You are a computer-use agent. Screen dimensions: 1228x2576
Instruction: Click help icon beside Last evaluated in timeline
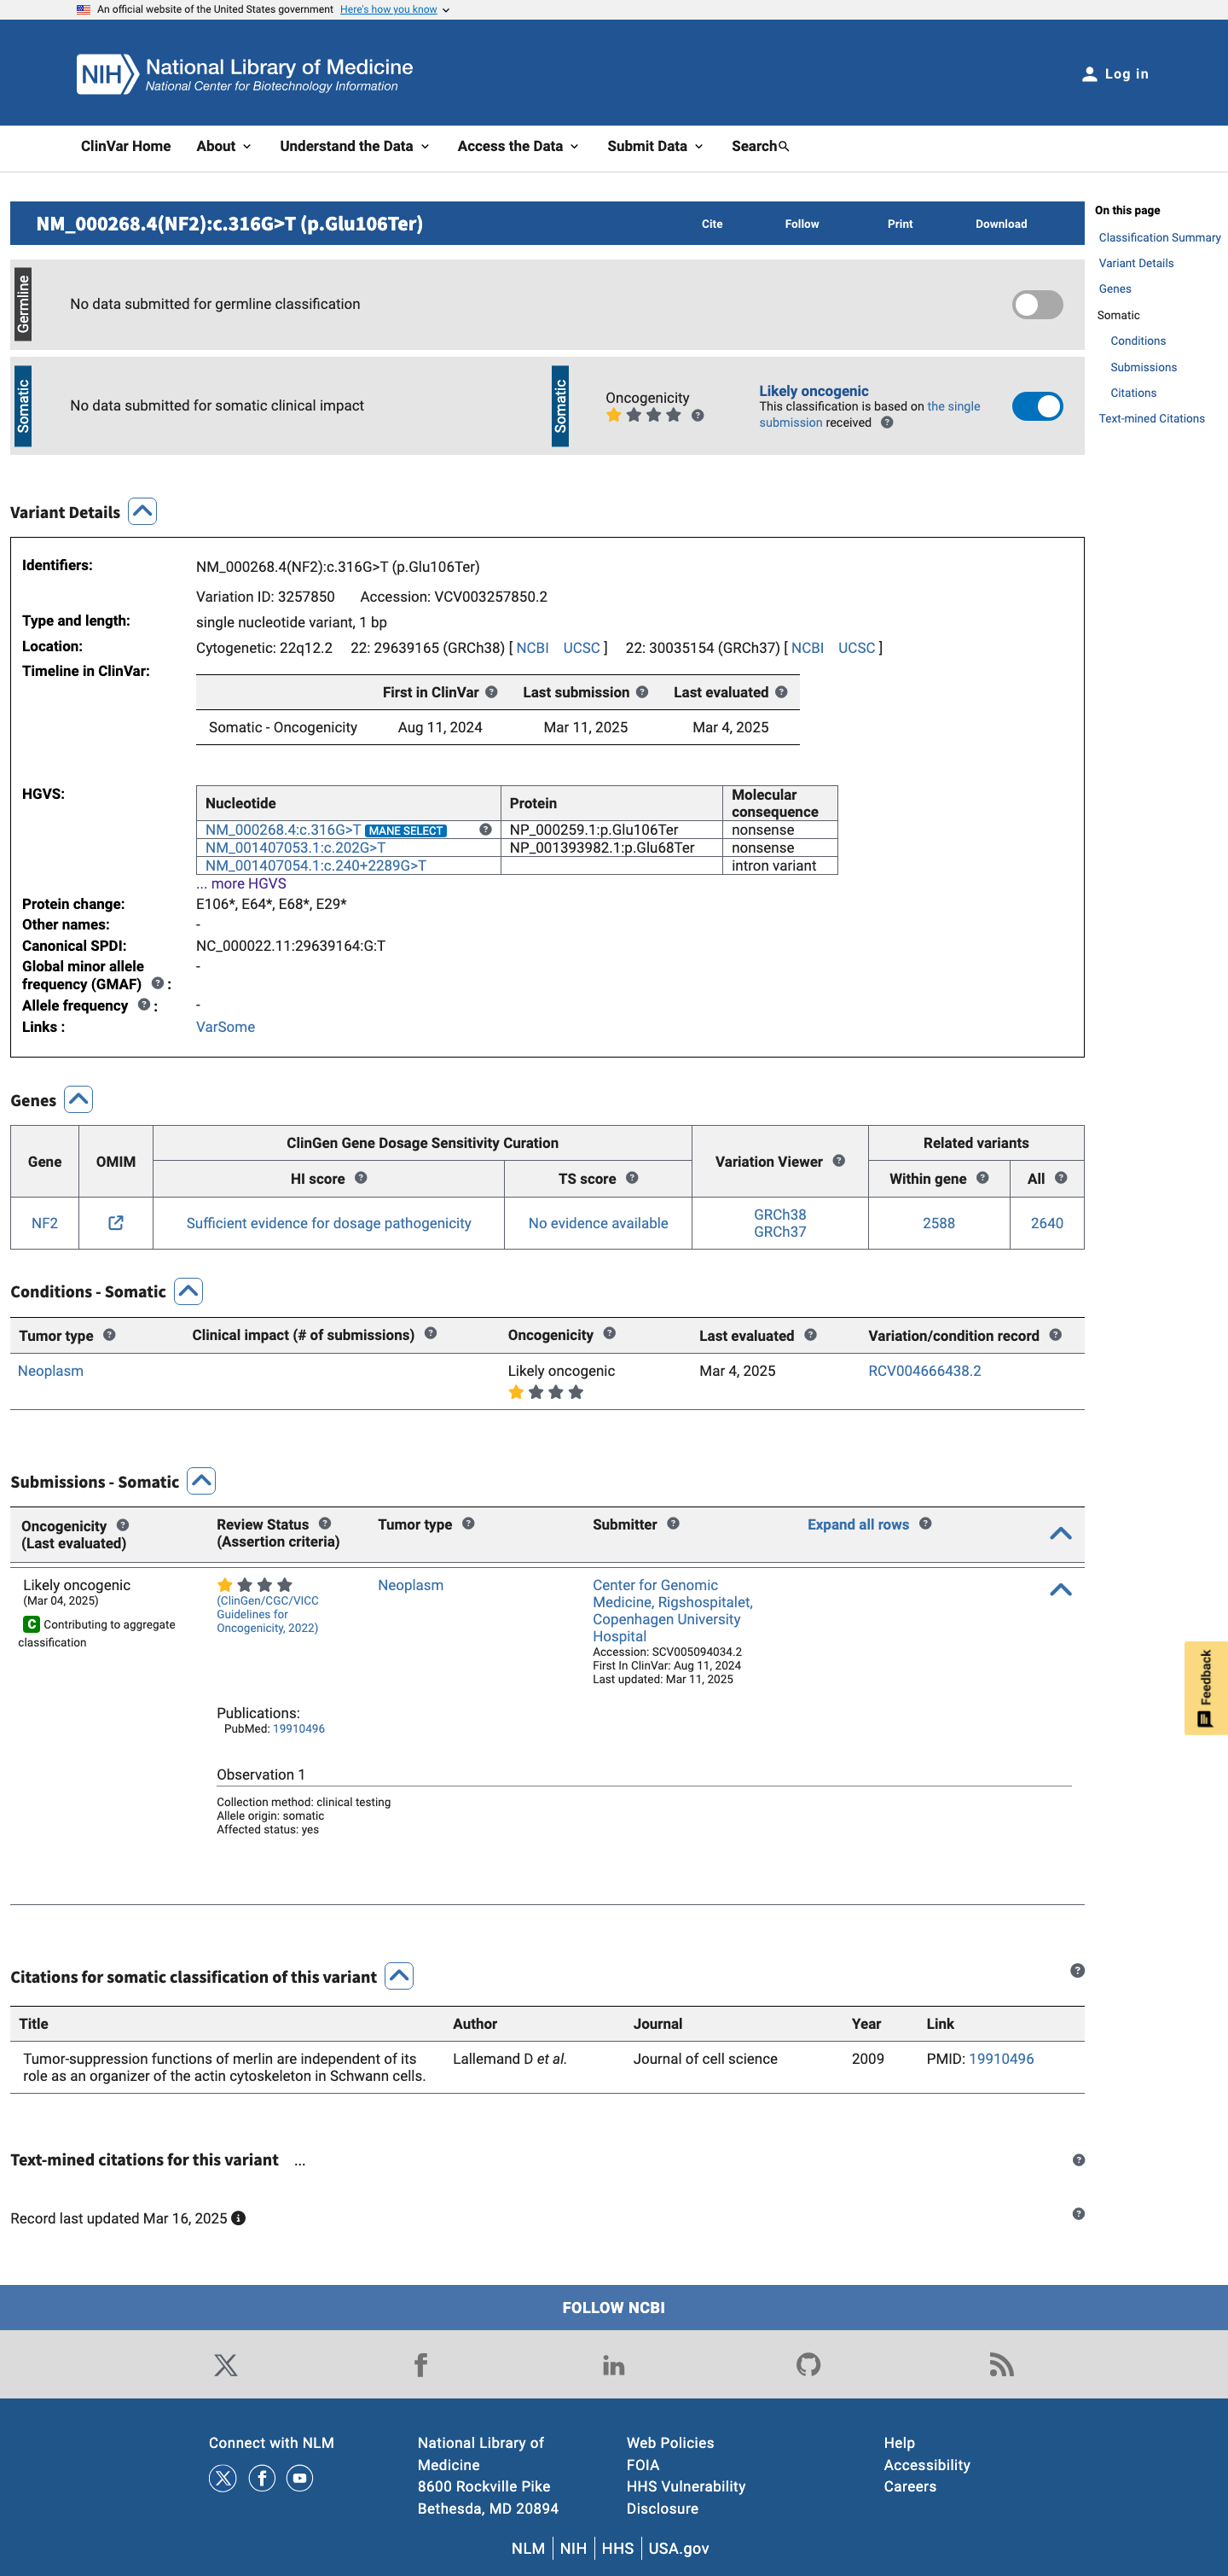tap(780, 692)
